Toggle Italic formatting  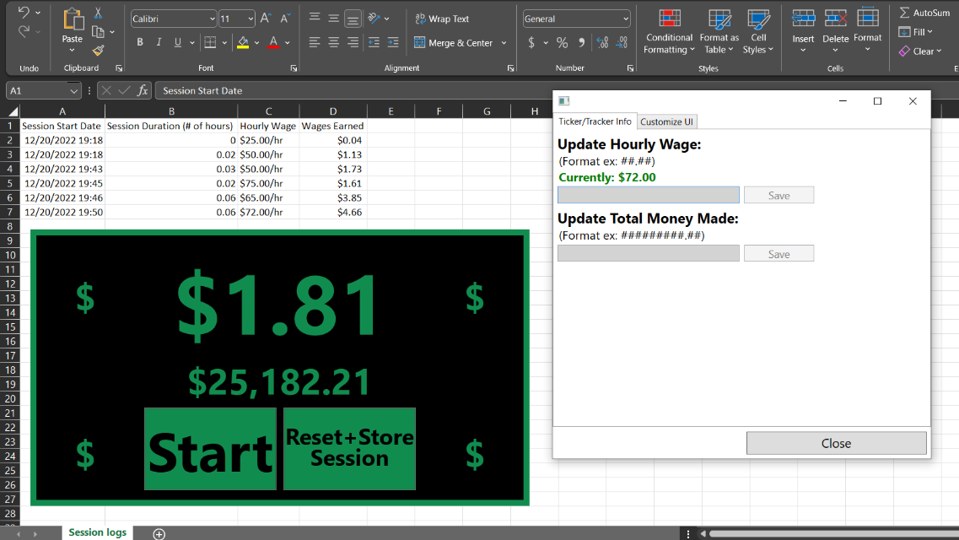pos(159,42)
